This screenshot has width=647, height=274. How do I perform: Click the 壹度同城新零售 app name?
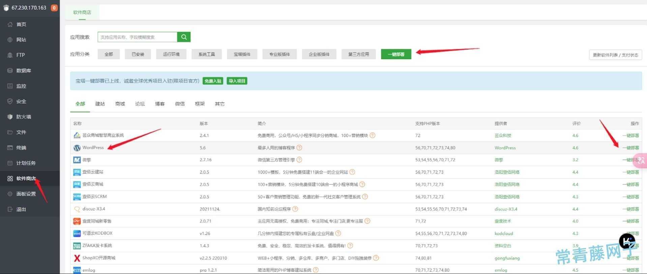[97, 221]
